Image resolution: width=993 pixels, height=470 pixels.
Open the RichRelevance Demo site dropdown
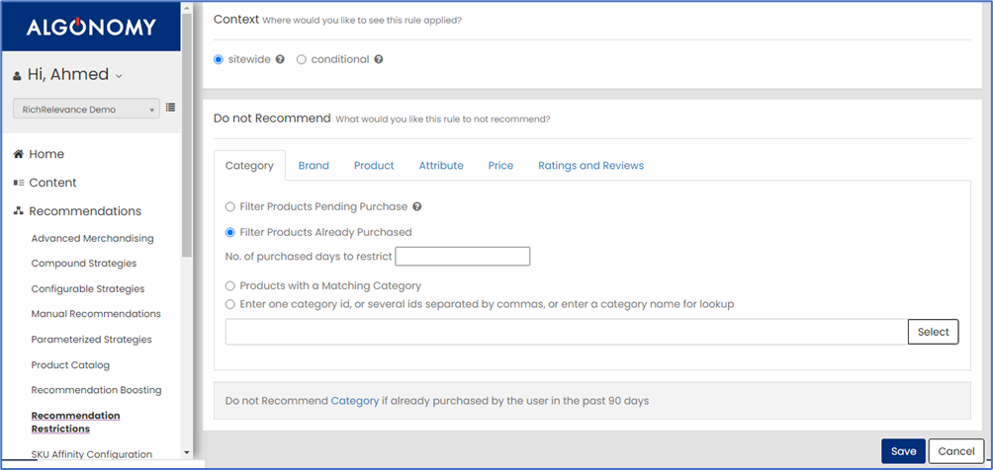[86, 110]
